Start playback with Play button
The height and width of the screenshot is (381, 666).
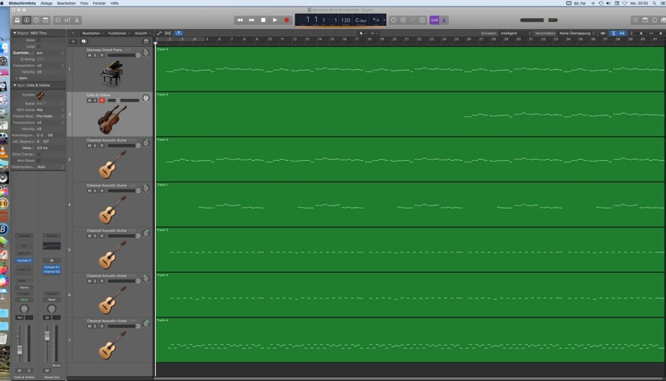[275, 20]
